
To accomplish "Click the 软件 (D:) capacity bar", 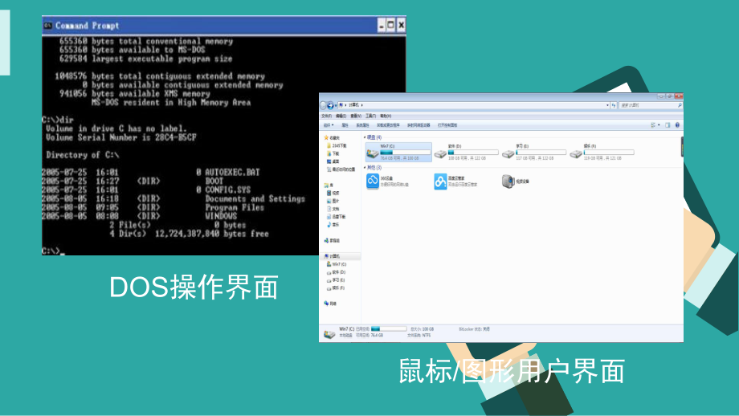I will 473,153.
